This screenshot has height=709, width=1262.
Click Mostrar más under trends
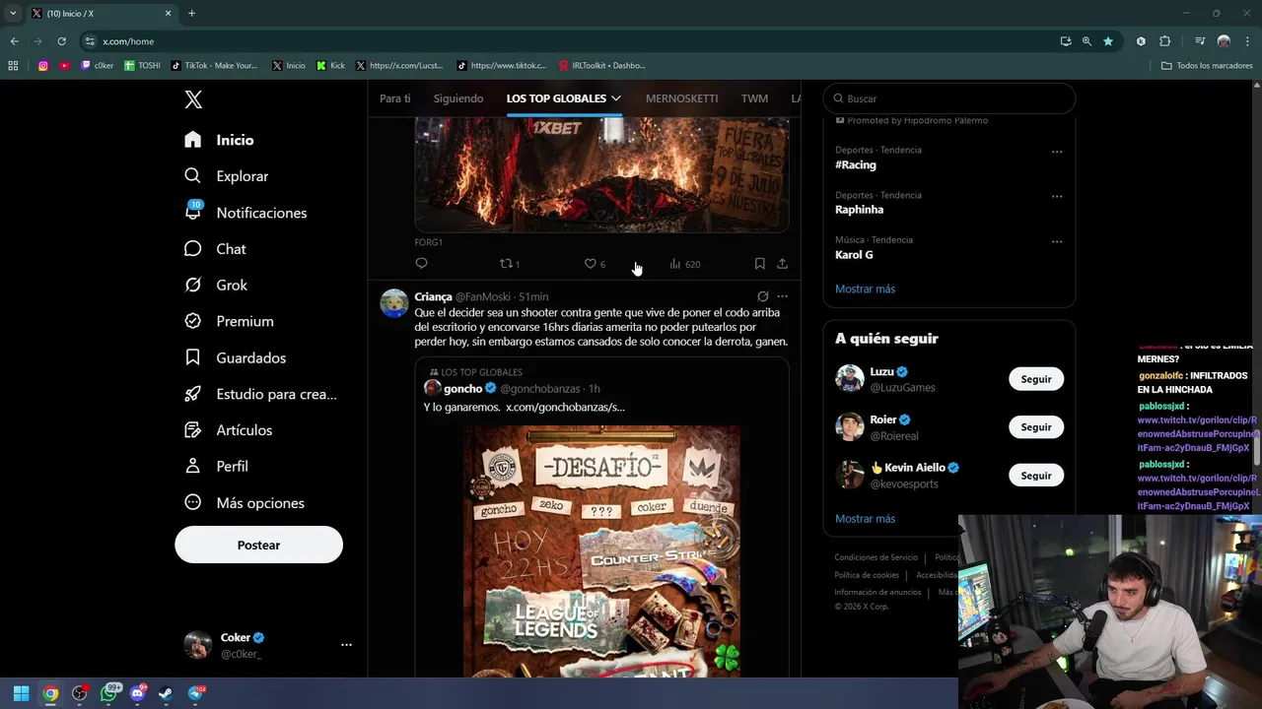tap(865, 289)
